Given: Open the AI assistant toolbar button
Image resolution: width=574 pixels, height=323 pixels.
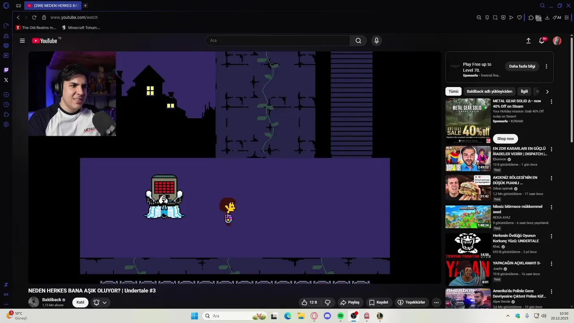Looking at the screenshot, I should coord(557,17).
